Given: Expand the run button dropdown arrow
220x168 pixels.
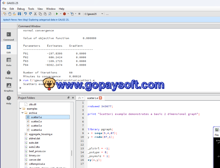Looking at the screenshot, I should [61, 14].
